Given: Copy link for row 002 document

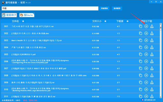Looking at the screenshot, I should tap(141, 33).
